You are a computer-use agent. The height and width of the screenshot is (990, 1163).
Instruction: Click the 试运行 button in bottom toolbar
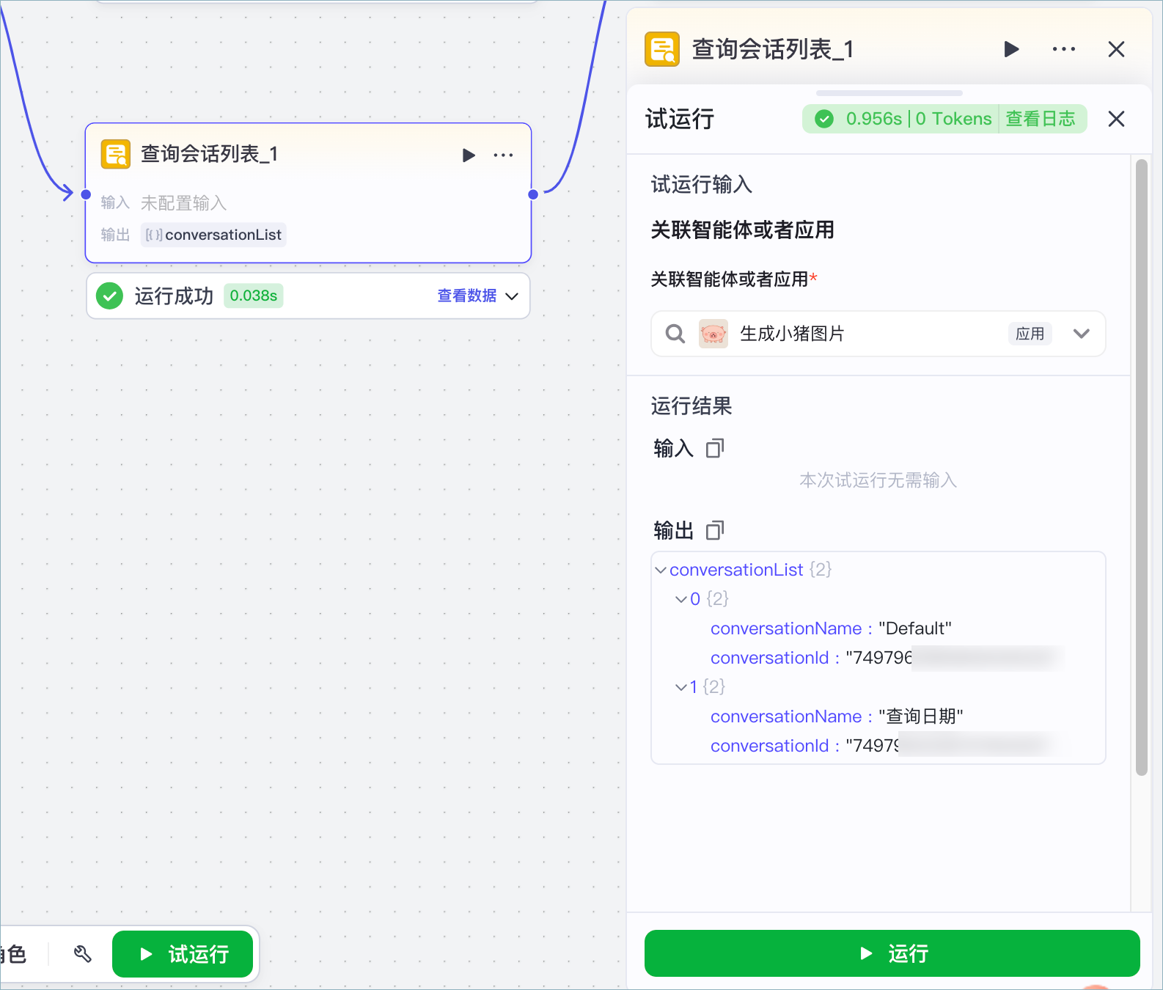pyautogui.click(x=183, y=954)
